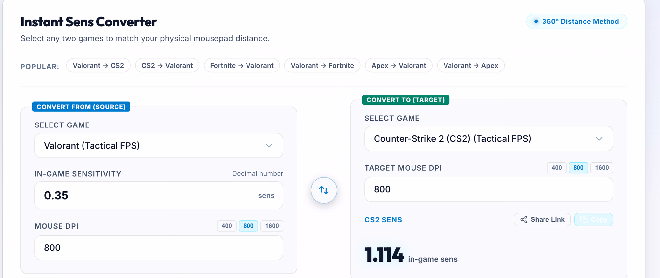
Task: Focus the Target Mouse DPI input field
Action: tap(489, 189)
